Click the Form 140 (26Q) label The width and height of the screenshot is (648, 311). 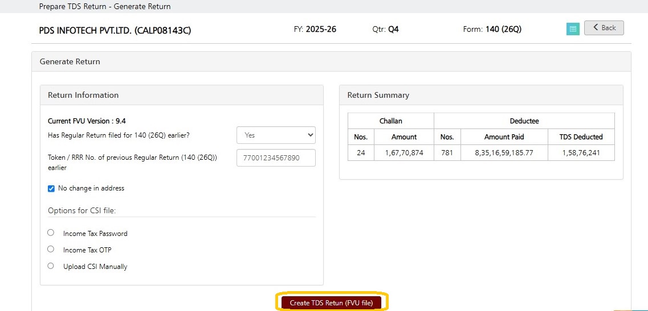pos(492,30)
